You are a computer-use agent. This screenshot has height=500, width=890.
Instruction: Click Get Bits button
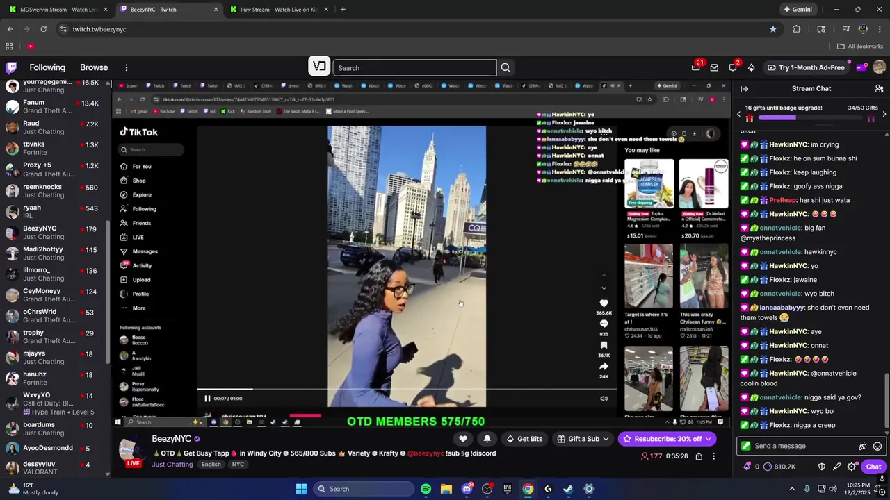(525, 439)
